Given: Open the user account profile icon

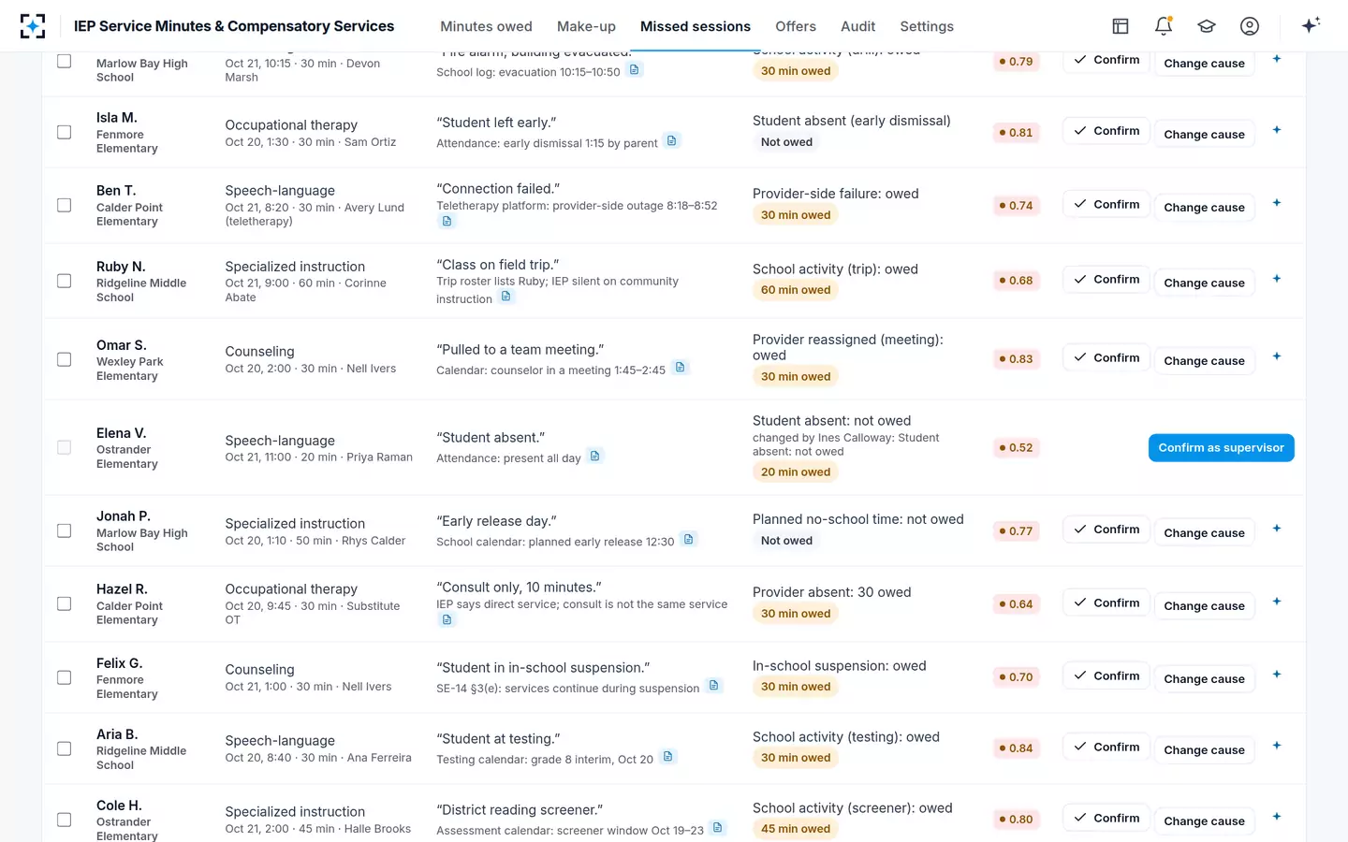Looking at the screenshot, I should pyautogui.click(x=1250, y=26).
